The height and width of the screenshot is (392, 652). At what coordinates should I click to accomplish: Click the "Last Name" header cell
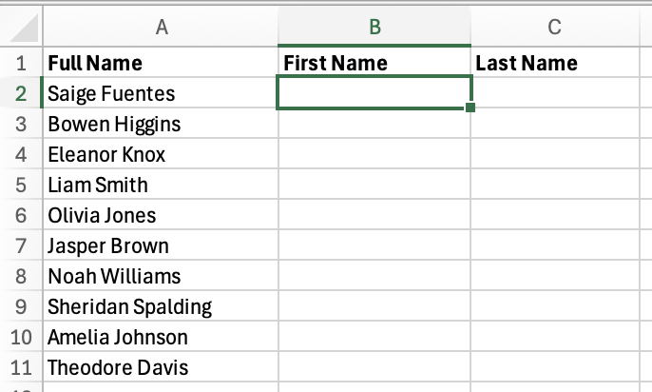click(527, 64)
